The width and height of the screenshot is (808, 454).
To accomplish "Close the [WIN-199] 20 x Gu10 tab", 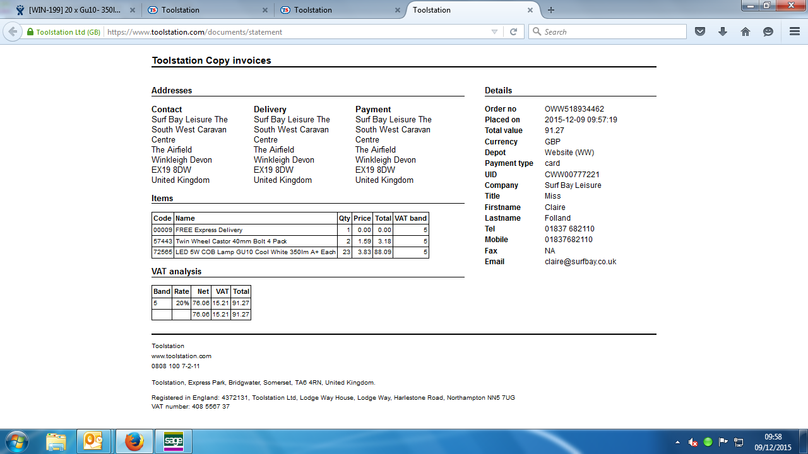I will point(133,10).
